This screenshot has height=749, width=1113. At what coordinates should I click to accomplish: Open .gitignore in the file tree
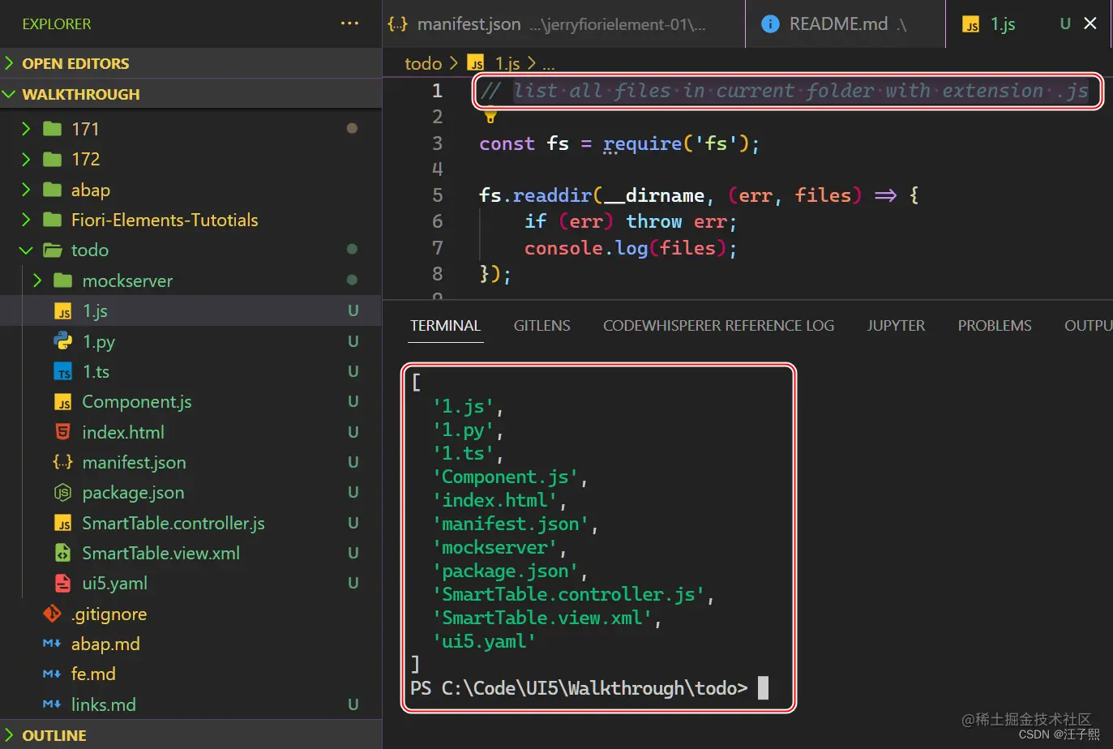click(x=109, y=614)
